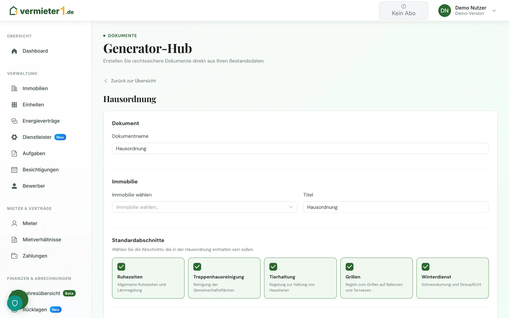
Task: Click the Mietverhältnisse document icon
Action: pyautogui.click(x=14, y=240)
